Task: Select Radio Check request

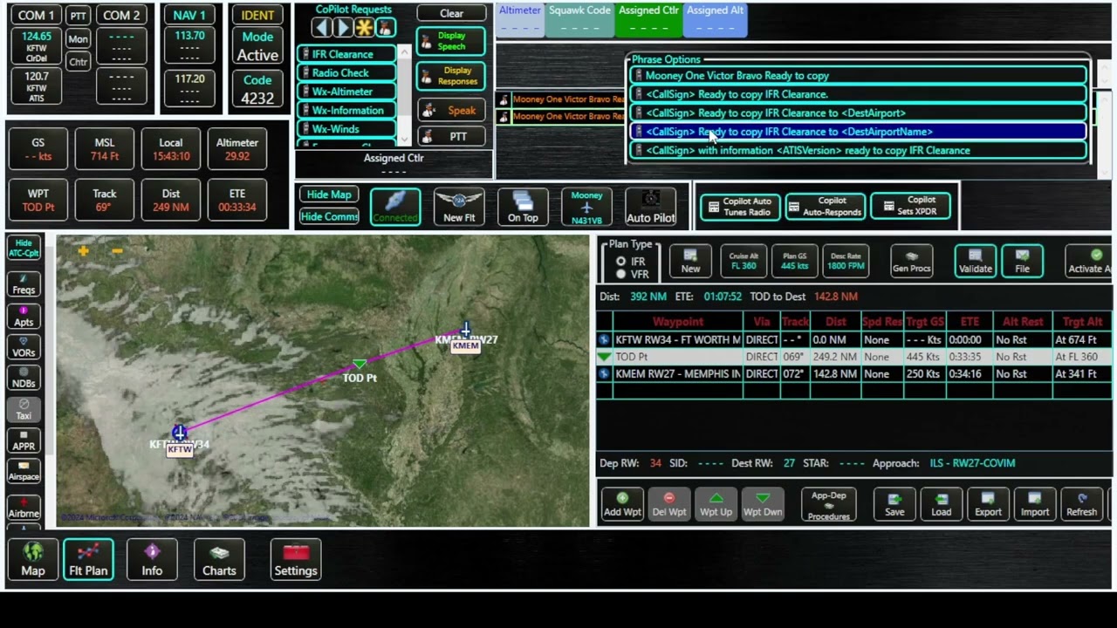Action: coord(347,73)
